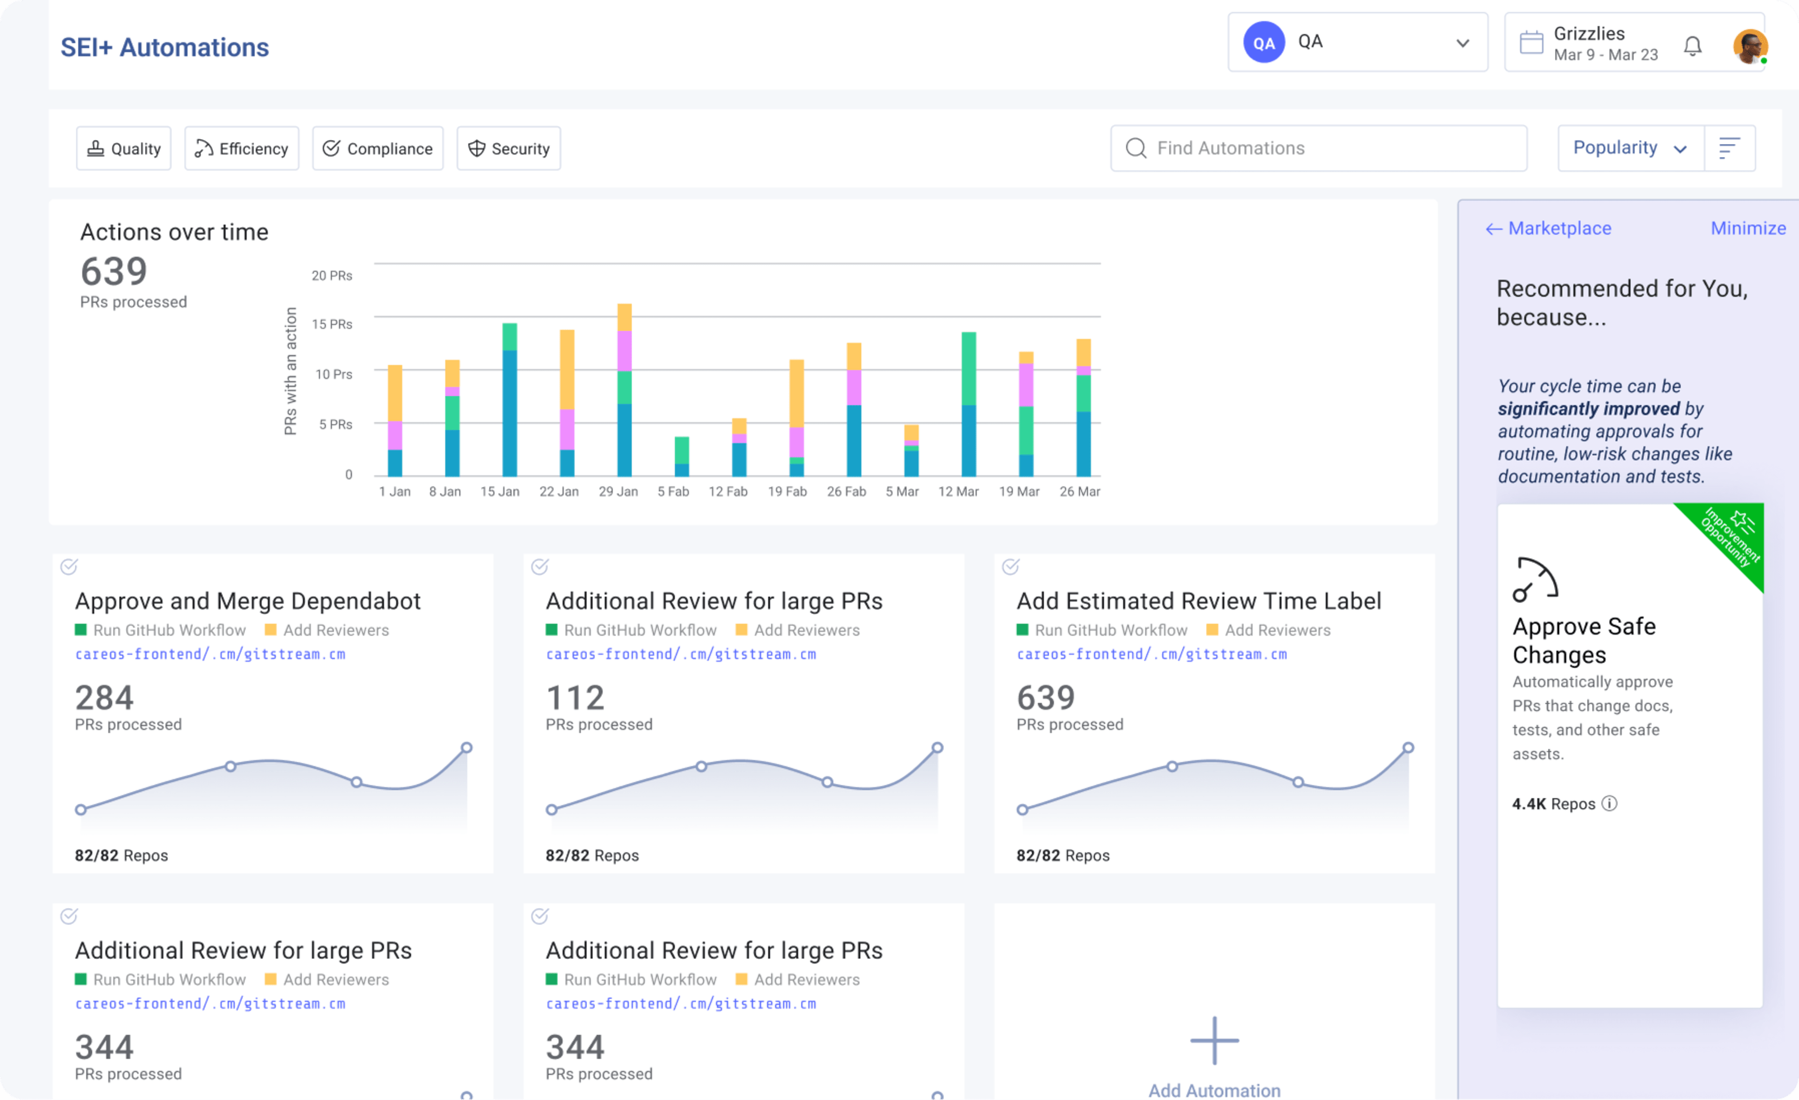This screenshot has width=1799, height=1100.
Task: Click the 26 Mar axis label
Action: 1080,491
